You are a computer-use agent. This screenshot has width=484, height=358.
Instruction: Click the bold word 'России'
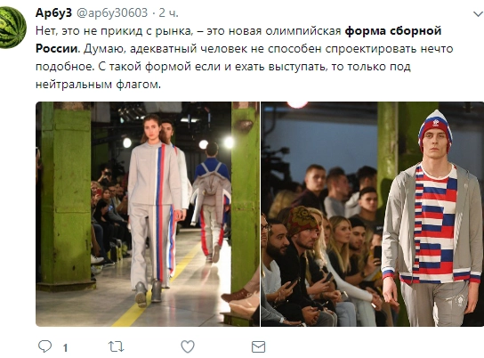pos(57,48)
